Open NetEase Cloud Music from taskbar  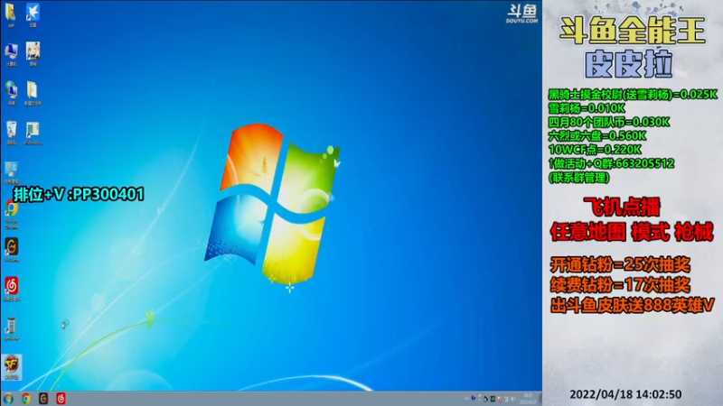coord(61,399)
